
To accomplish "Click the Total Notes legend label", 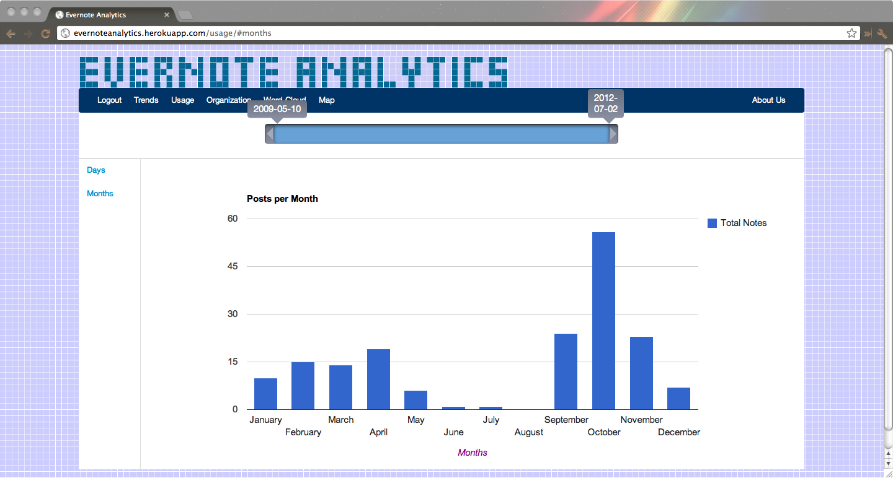I will click(744, 223).
